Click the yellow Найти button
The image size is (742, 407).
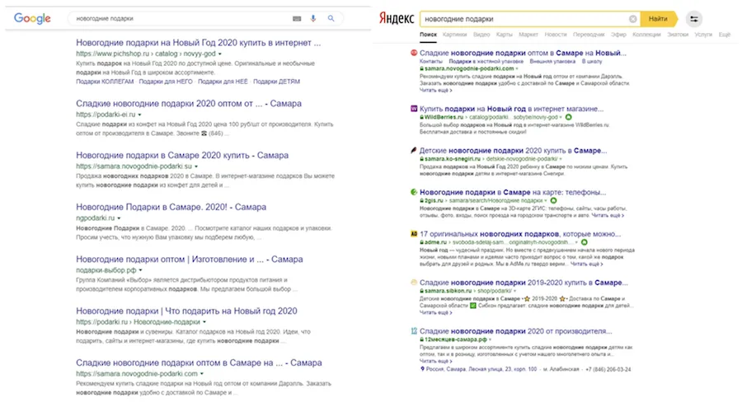[658, 19]
